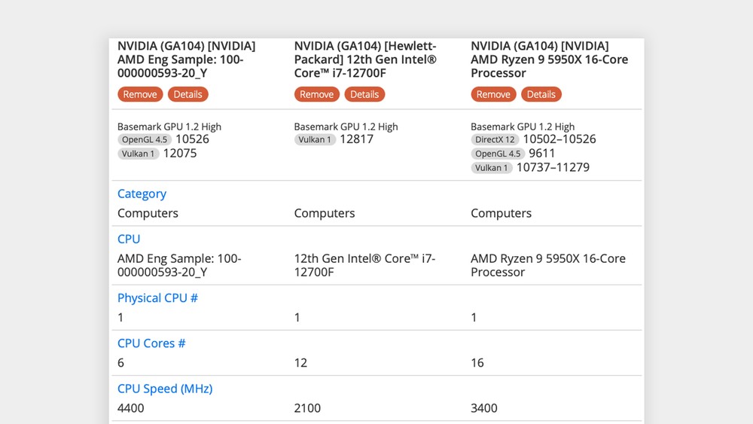This screenshot has width=753, height=424.
Task: Click Vulkan 1 badge beside score 12817
Action: (x=314, y=140)
